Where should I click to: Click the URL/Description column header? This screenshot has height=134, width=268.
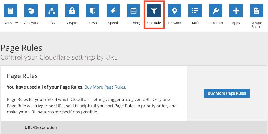41,128
